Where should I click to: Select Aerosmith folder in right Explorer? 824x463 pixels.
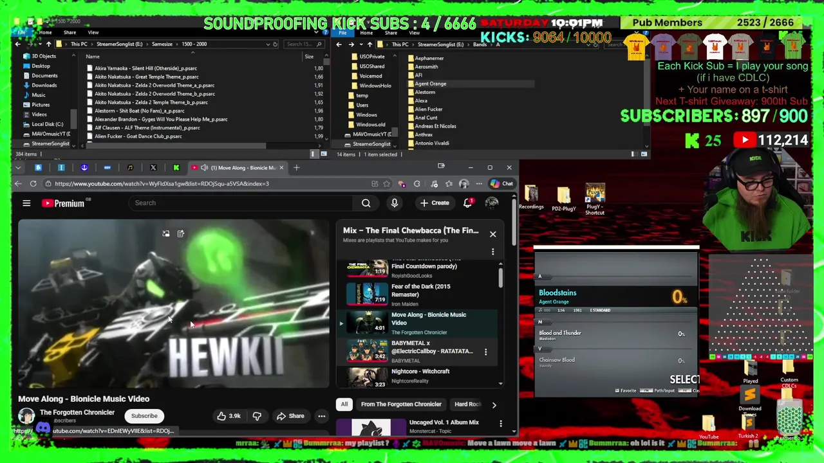tap(426, 67)
